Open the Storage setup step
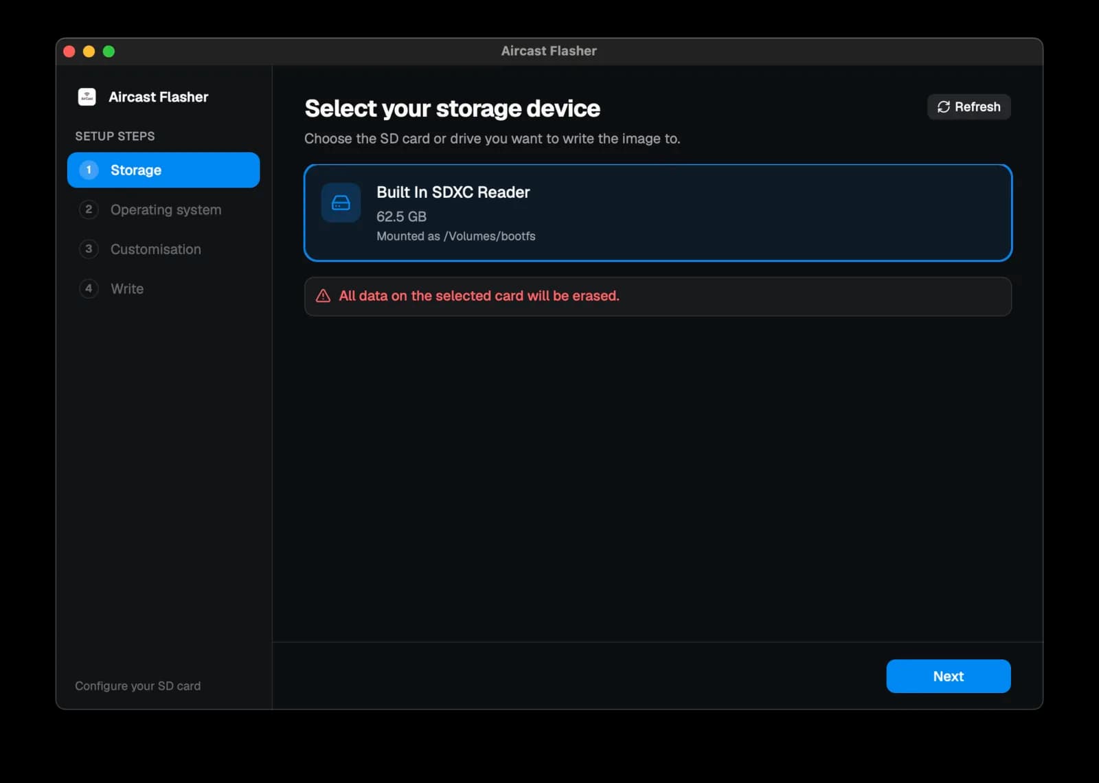The height and width of the screenshot is (783, 1099). tap(163, 170)
